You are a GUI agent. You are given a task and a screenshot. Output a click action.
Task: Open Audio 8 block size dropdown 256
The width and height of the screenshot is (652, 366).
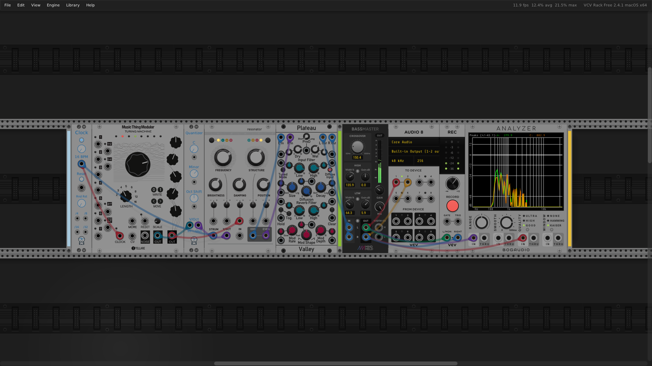[427, 161]
